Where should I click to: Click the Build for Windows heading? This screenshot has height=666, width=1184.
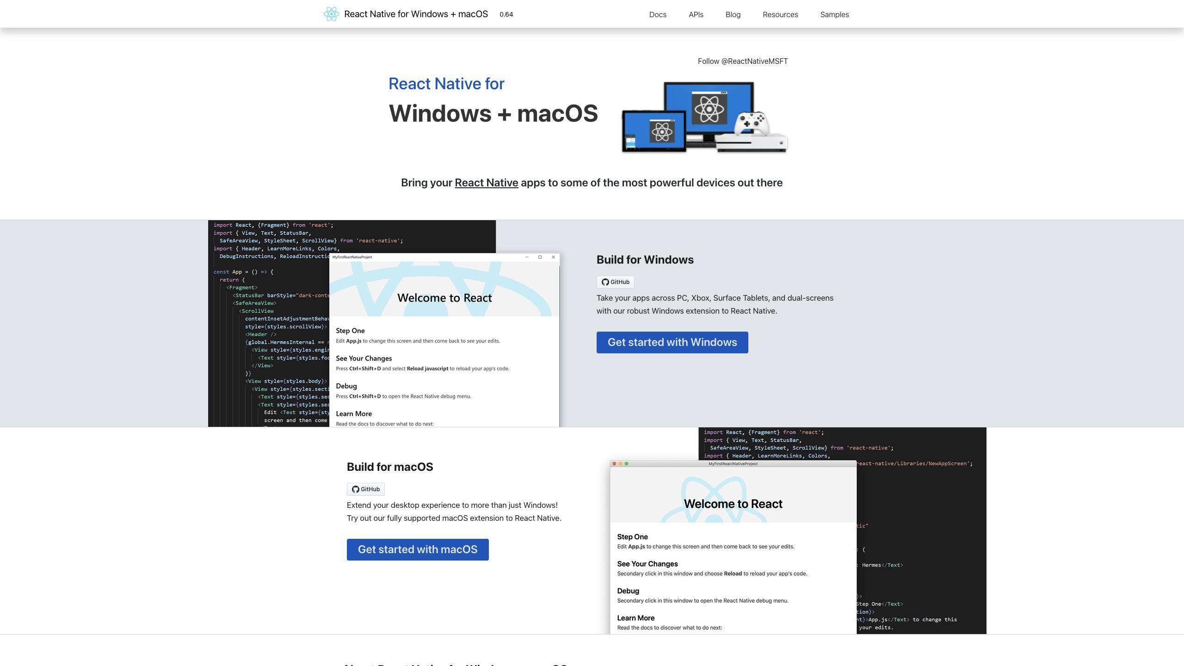tap(645, 260)
